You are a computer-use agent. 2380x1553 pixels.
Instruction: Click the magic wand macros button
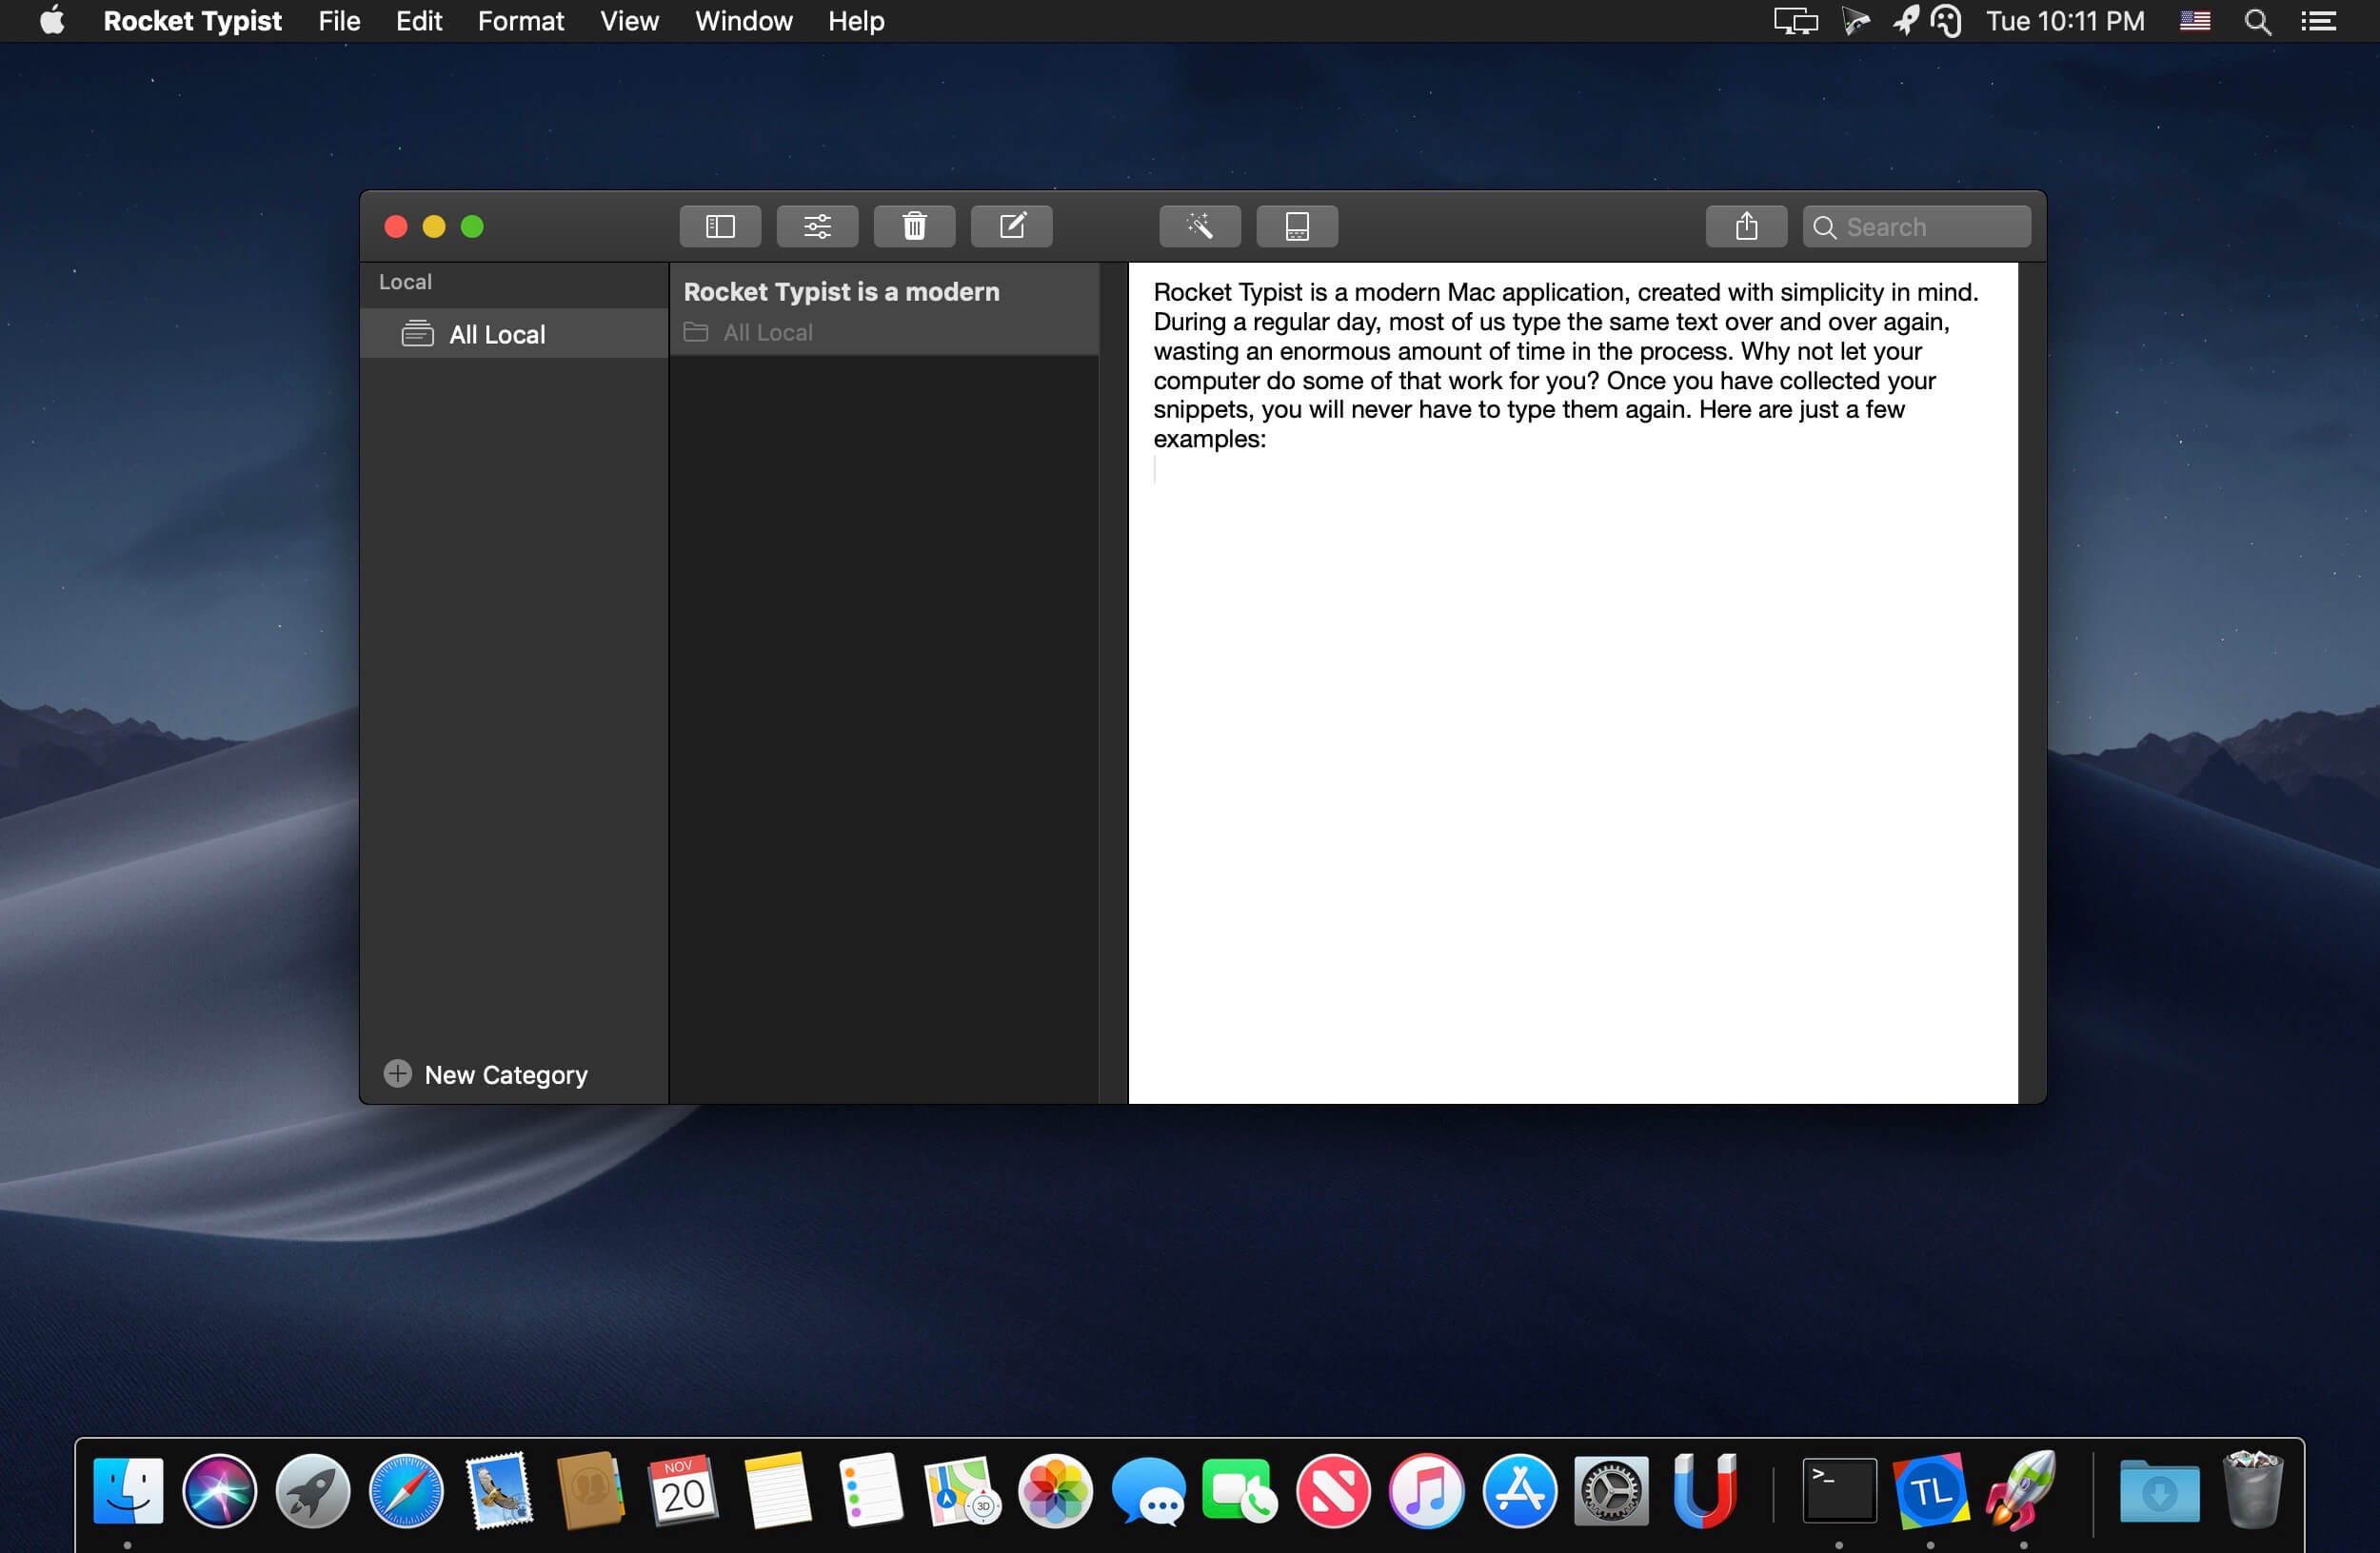1199,226
